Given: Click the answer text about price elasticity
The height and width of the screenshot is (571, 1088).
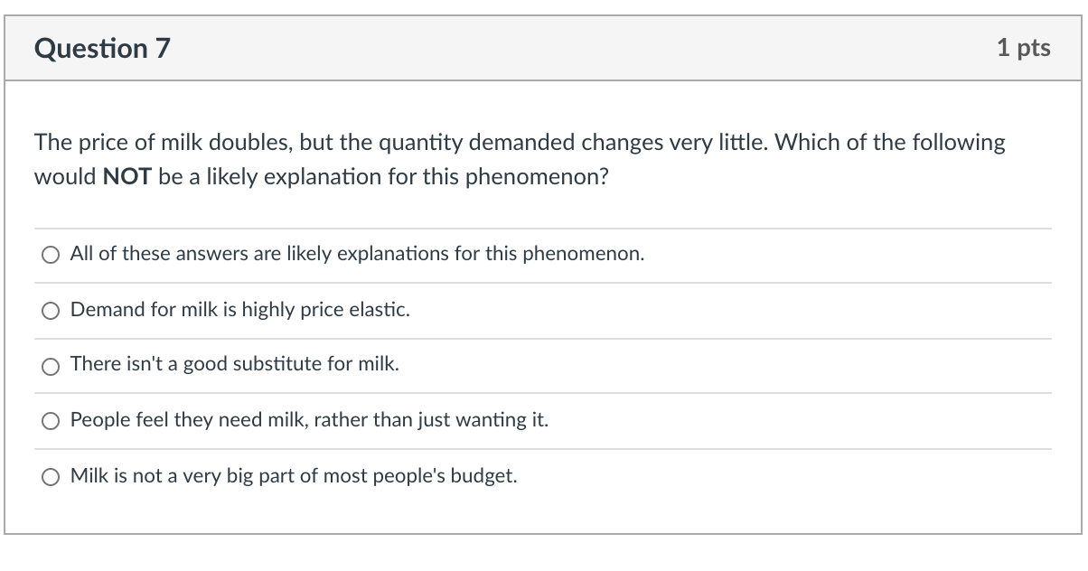Looking at the screenshot, I should (x=239, y=310).
